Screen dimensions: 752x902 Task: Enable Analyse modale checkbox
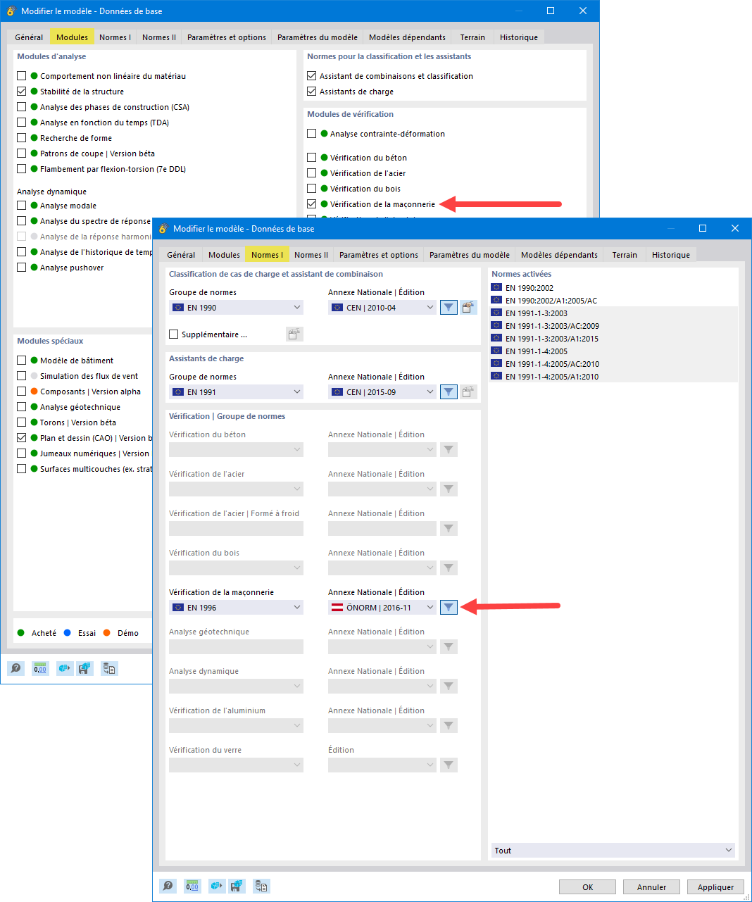(x=22, y=206)
